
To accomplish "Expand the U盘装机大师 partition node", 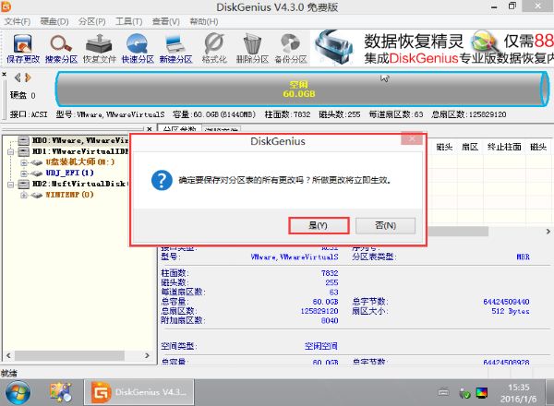I will tap(24, 162).
